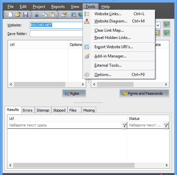Click the Forms and Passwords button
This screenshot has height=175, width=177.
(x=144, y=93)
